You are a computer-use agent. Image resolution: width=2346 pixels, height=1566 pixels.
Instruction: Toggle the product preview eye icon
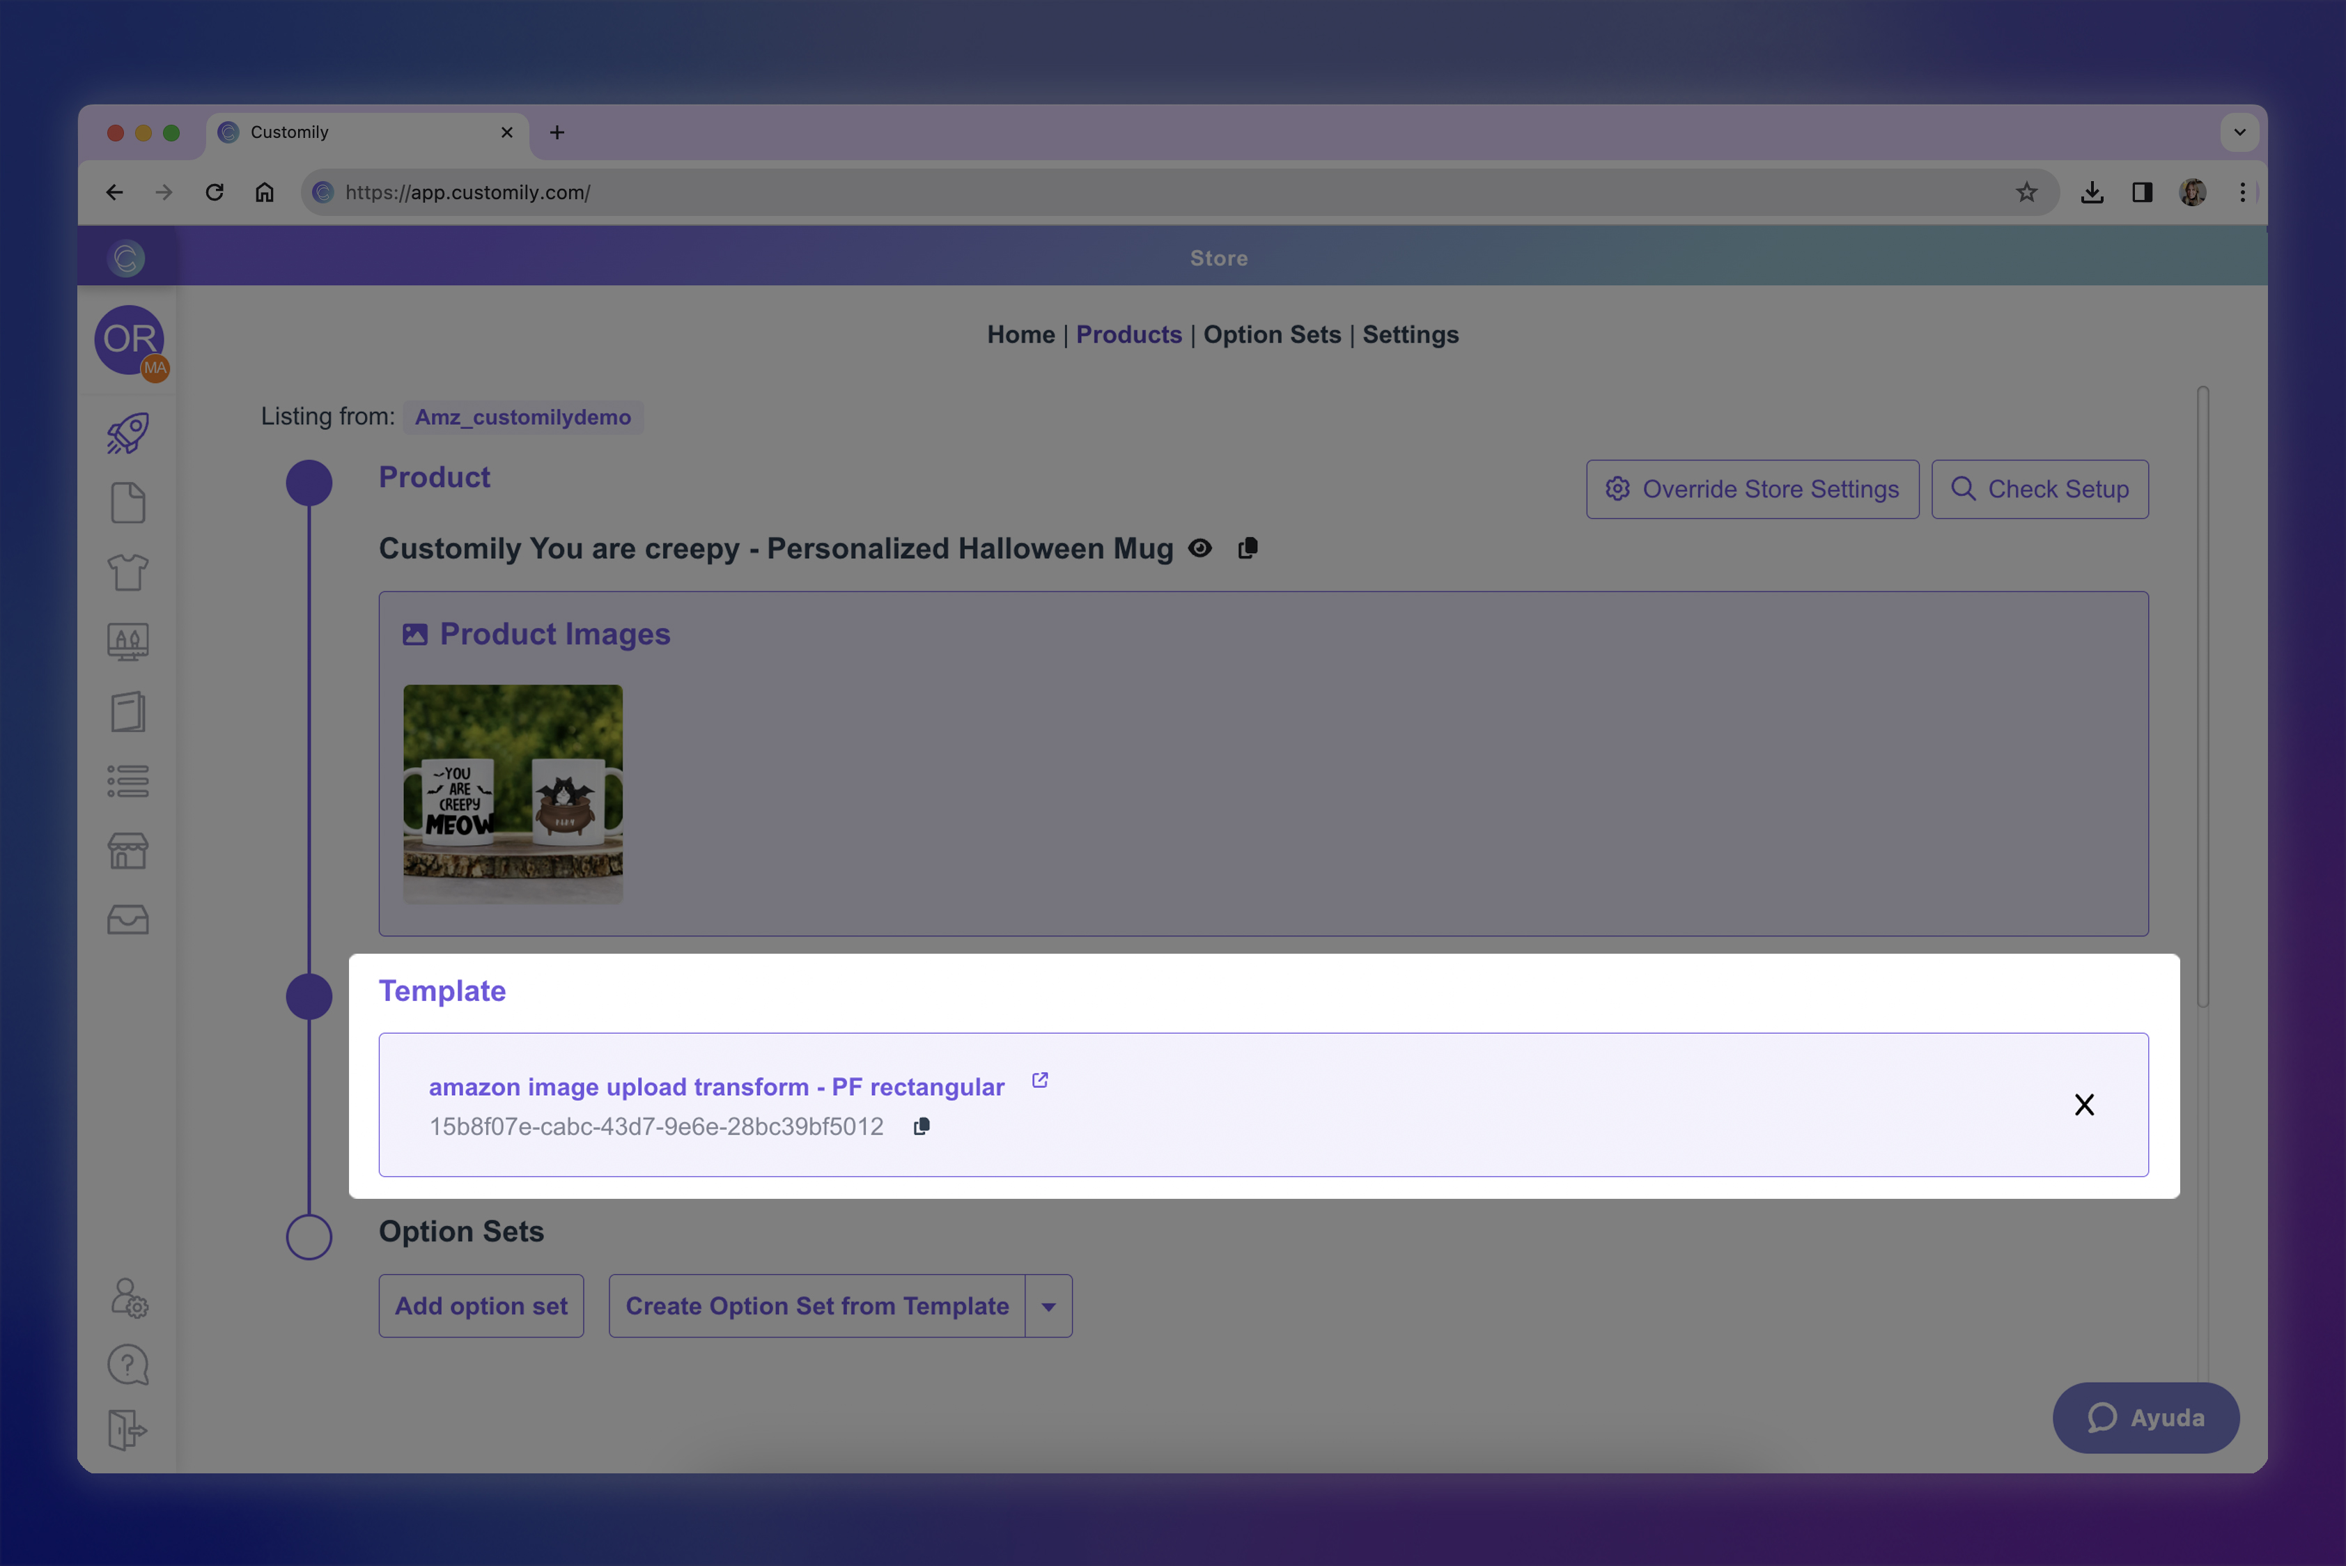[1200, 548]
